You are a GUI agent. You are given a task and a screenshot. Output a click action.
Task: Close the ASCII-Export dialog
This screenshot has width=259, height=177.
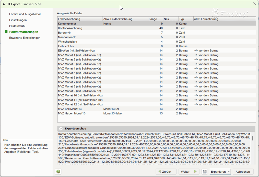pyautogui.click(x=255, y=4)
